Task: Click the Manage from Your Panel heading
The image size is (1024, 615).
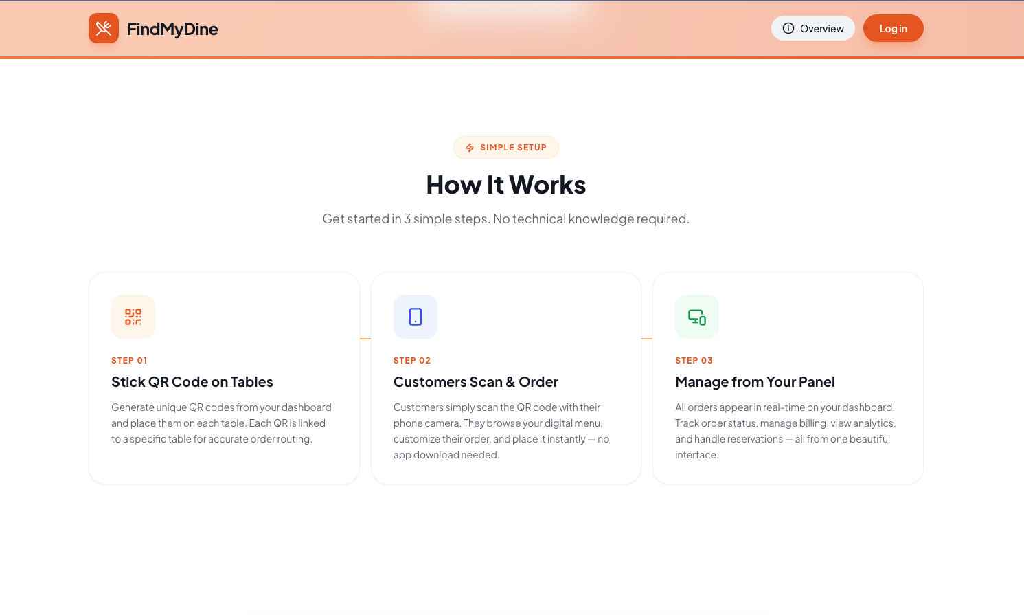Action: click(755, 381)
